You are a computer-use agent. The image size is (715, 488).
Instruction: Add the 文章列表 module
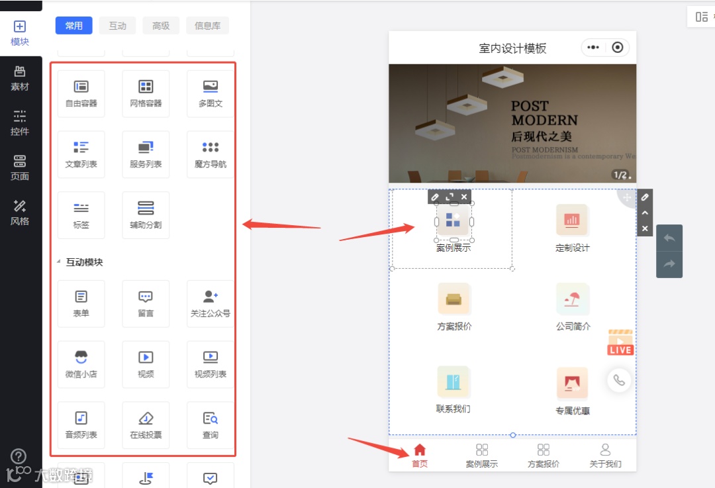tap(81, 154)
